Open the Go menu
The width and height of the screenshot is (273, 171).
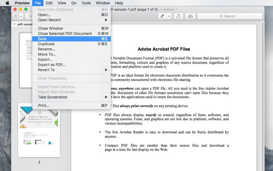pyautogui.click(x=74, y=3)
